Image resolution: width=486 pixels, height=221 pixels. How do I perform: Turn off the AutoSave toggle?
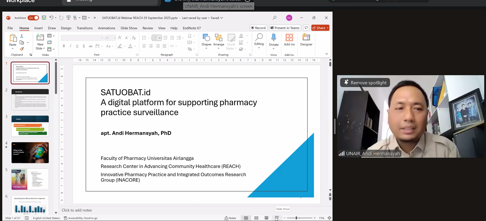pyautogui.click(x=33, y=18)
